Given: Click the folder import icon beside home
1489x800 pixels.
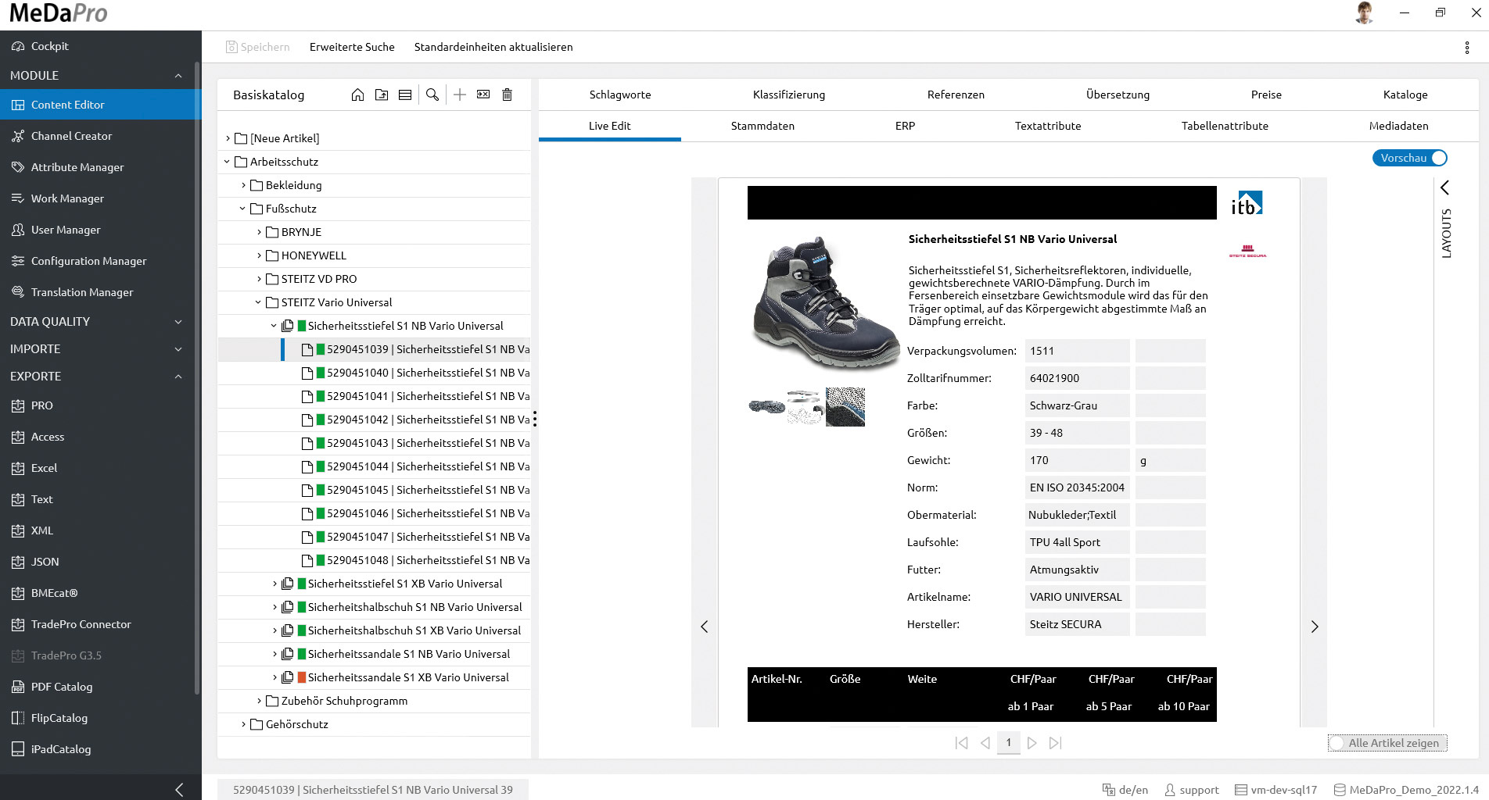Looking at the screenshot, I should pyautogui.click(x=382, y=95).
